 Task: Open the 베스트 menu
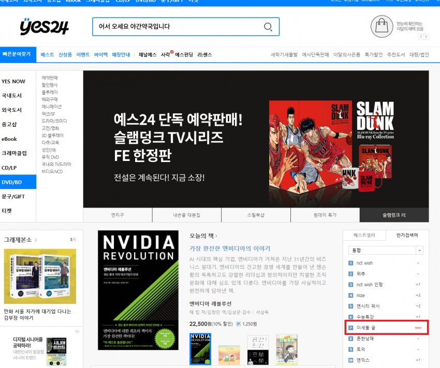pos(47,55)
